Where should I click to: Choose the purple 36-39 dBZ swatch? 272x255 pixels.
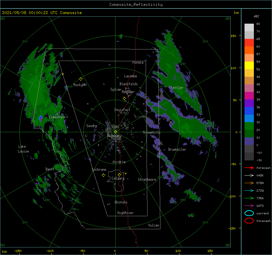point(249,103)
